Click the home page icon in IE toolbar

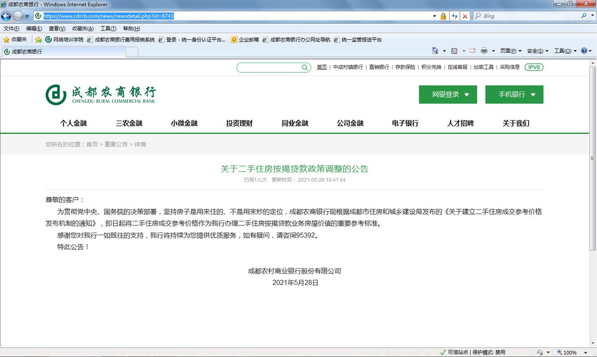tap(435, 50)
